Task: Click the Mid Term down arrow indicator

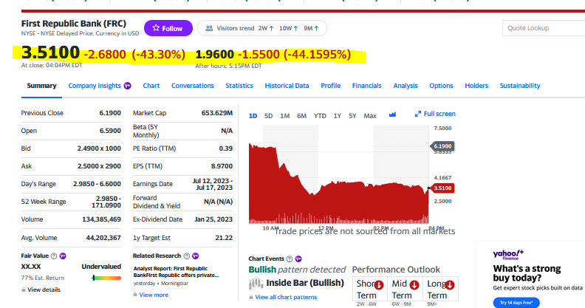Action: (x=414, y=285)
